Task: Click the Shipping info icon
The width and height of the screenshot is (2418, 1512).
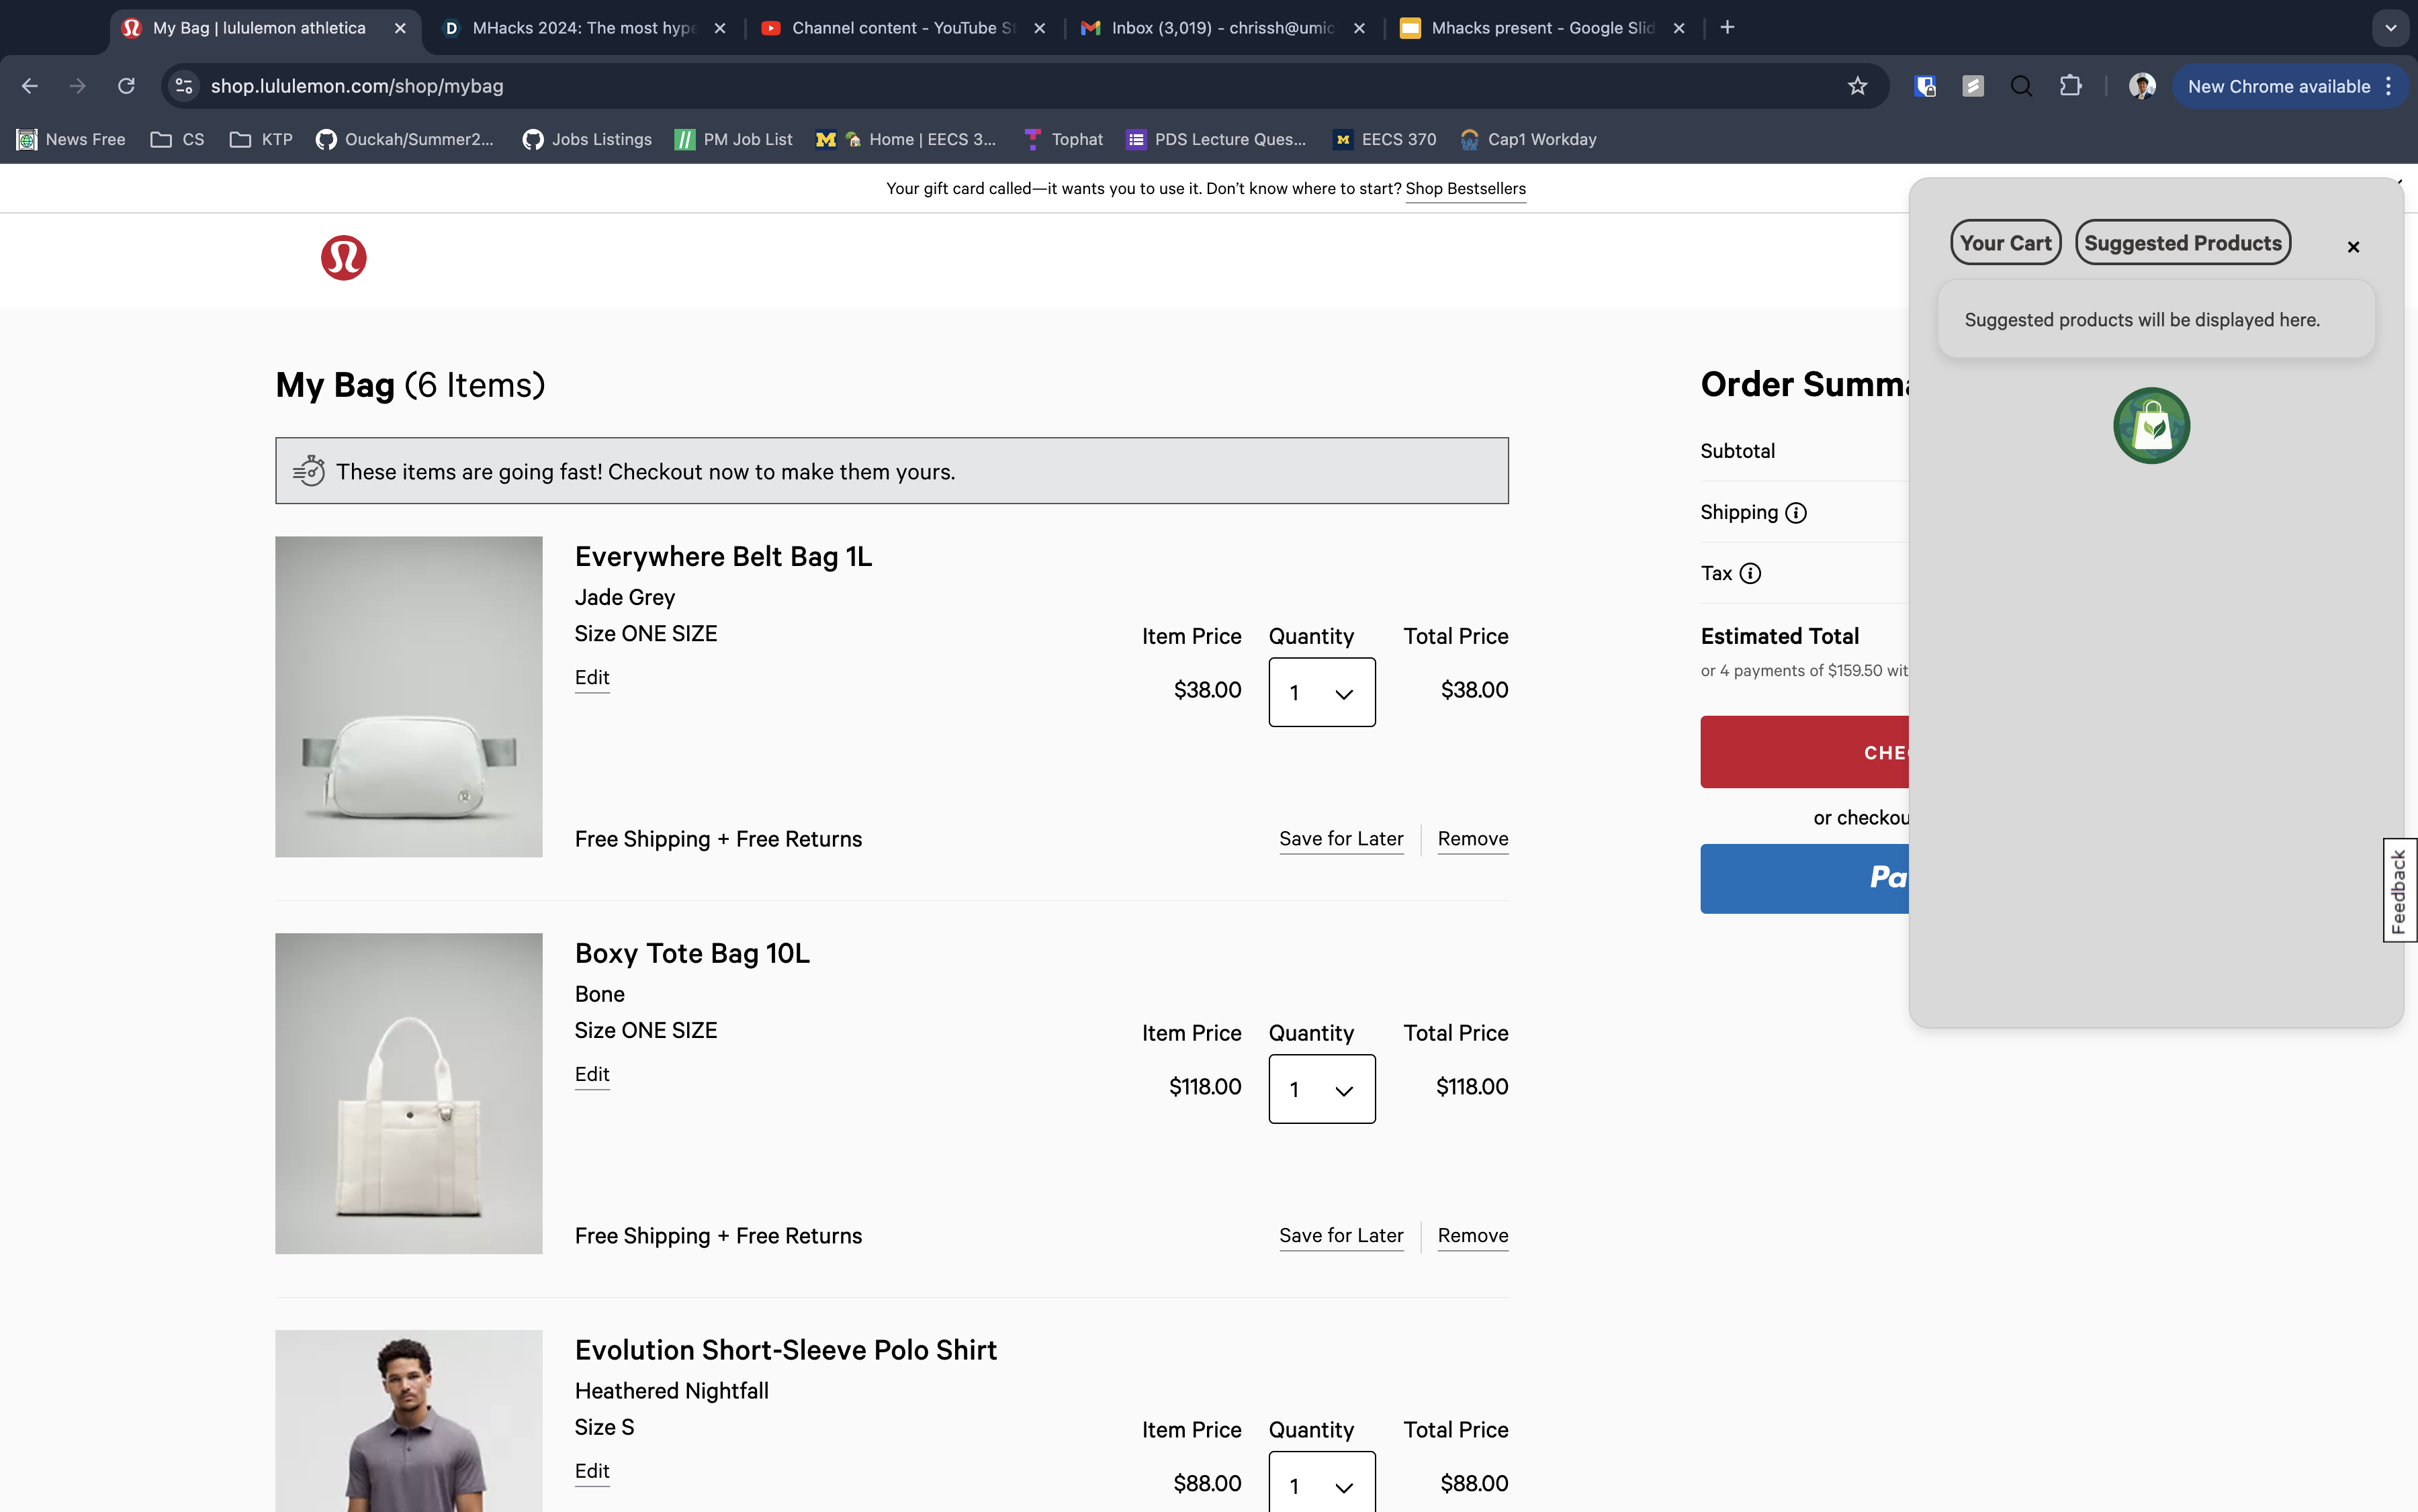Action: (1796, 513)
